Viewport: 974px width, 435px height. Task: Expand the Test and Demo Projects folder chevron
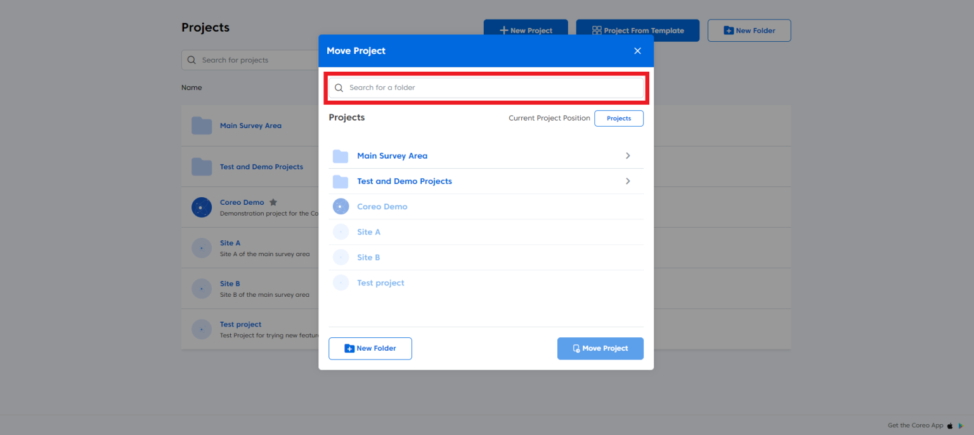[x=628, y=181]
